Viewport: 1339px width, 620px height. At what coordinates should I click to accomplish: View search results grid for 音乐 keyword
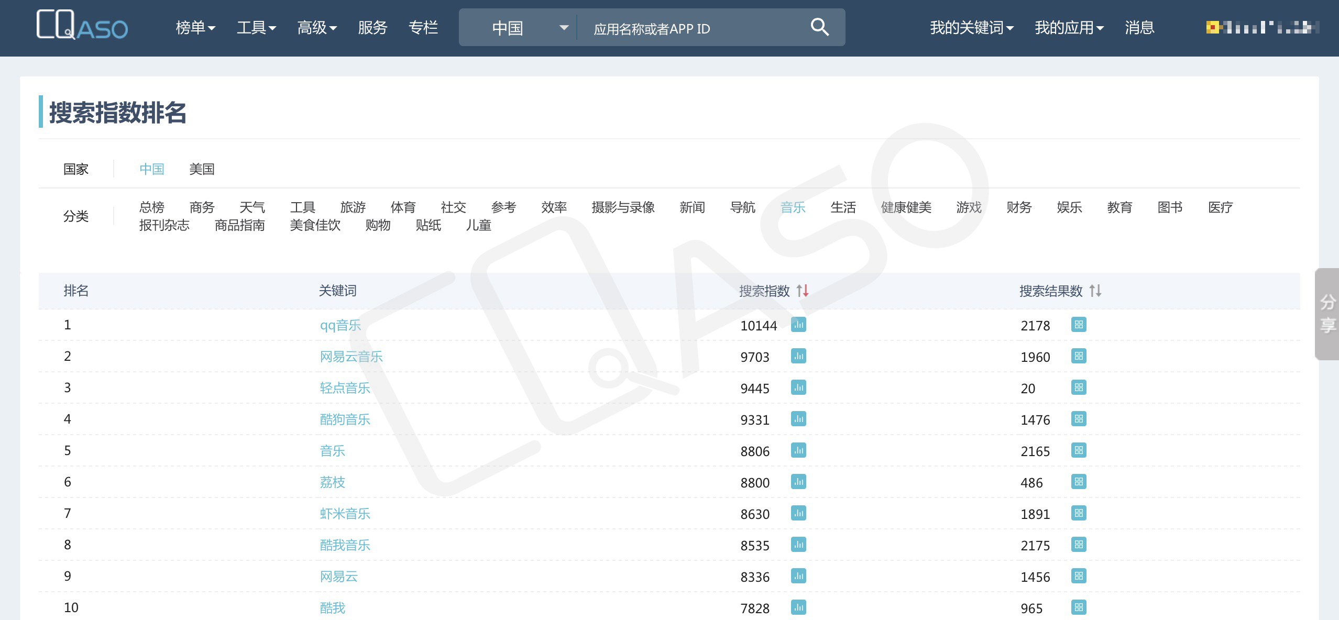click(x=1079, y=450)
